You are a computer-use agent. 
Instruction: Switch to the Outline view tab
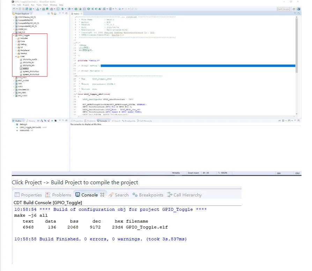[x=18, y=121]
